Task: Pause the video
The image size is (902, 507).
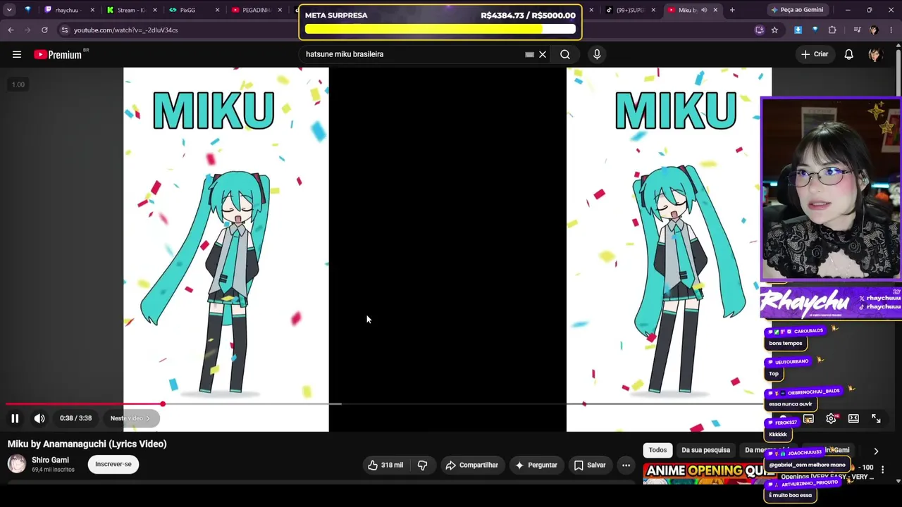Action: (15, 418)
